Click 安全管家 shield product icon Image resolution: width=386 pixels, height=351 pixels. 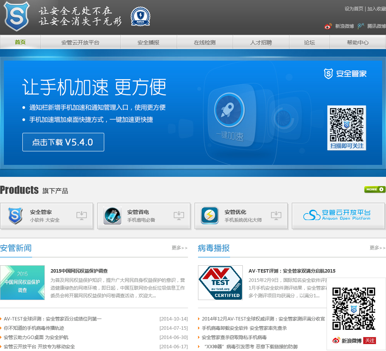(x=15, y=215)
